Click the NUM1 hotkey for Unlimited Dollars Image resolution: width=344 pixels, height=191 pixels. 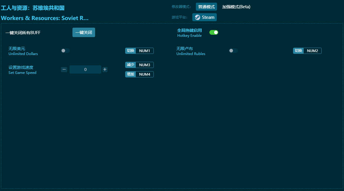[x=144, y=51]
